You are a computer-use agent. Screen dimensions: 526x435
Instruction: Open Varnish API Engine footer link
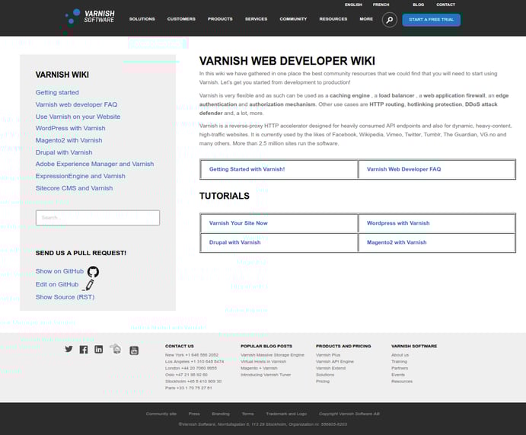335,362
